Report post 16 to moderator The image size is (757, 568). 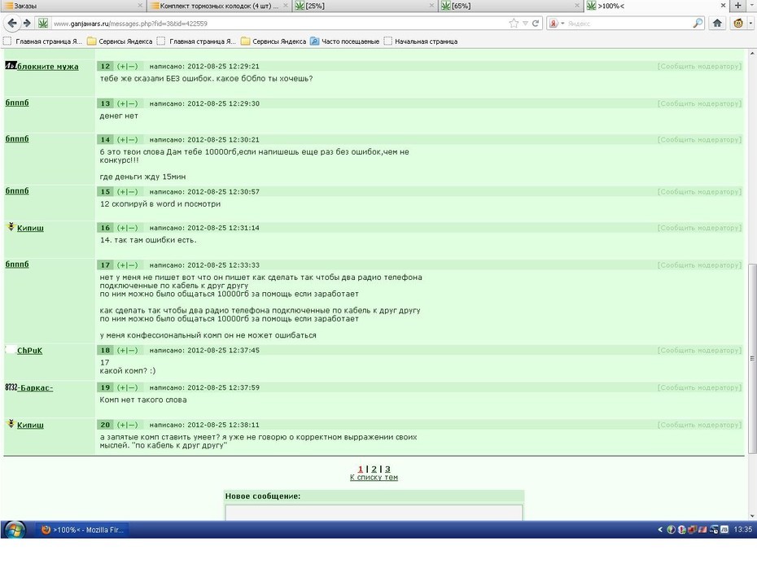pyautogui.click(x=699, y=228)
